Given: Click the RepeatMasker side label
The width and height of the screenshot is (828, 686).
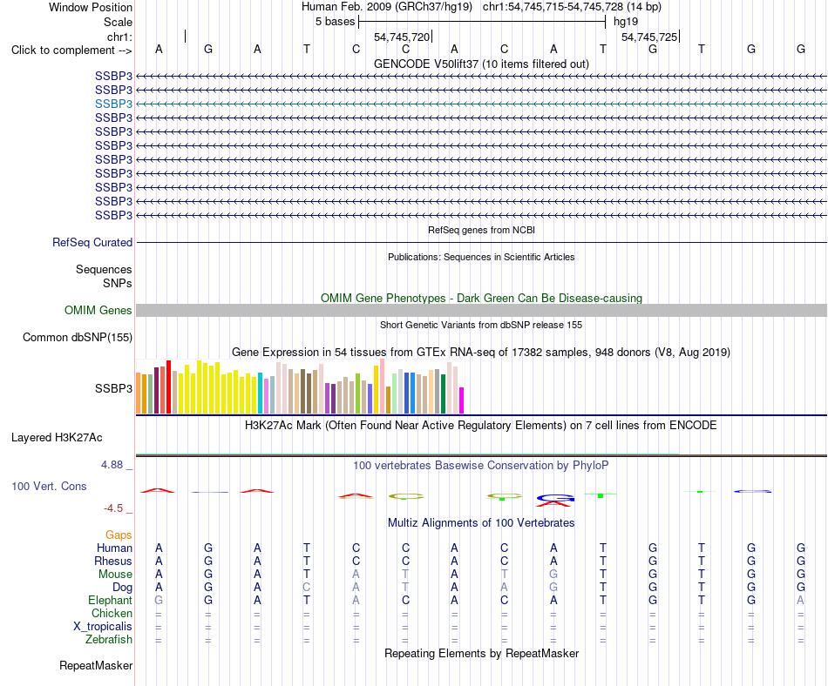Looking at the screenshot, I should pos(96,666).
